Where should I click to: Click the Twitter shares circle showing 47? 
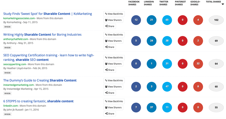[x=167, y=87]
